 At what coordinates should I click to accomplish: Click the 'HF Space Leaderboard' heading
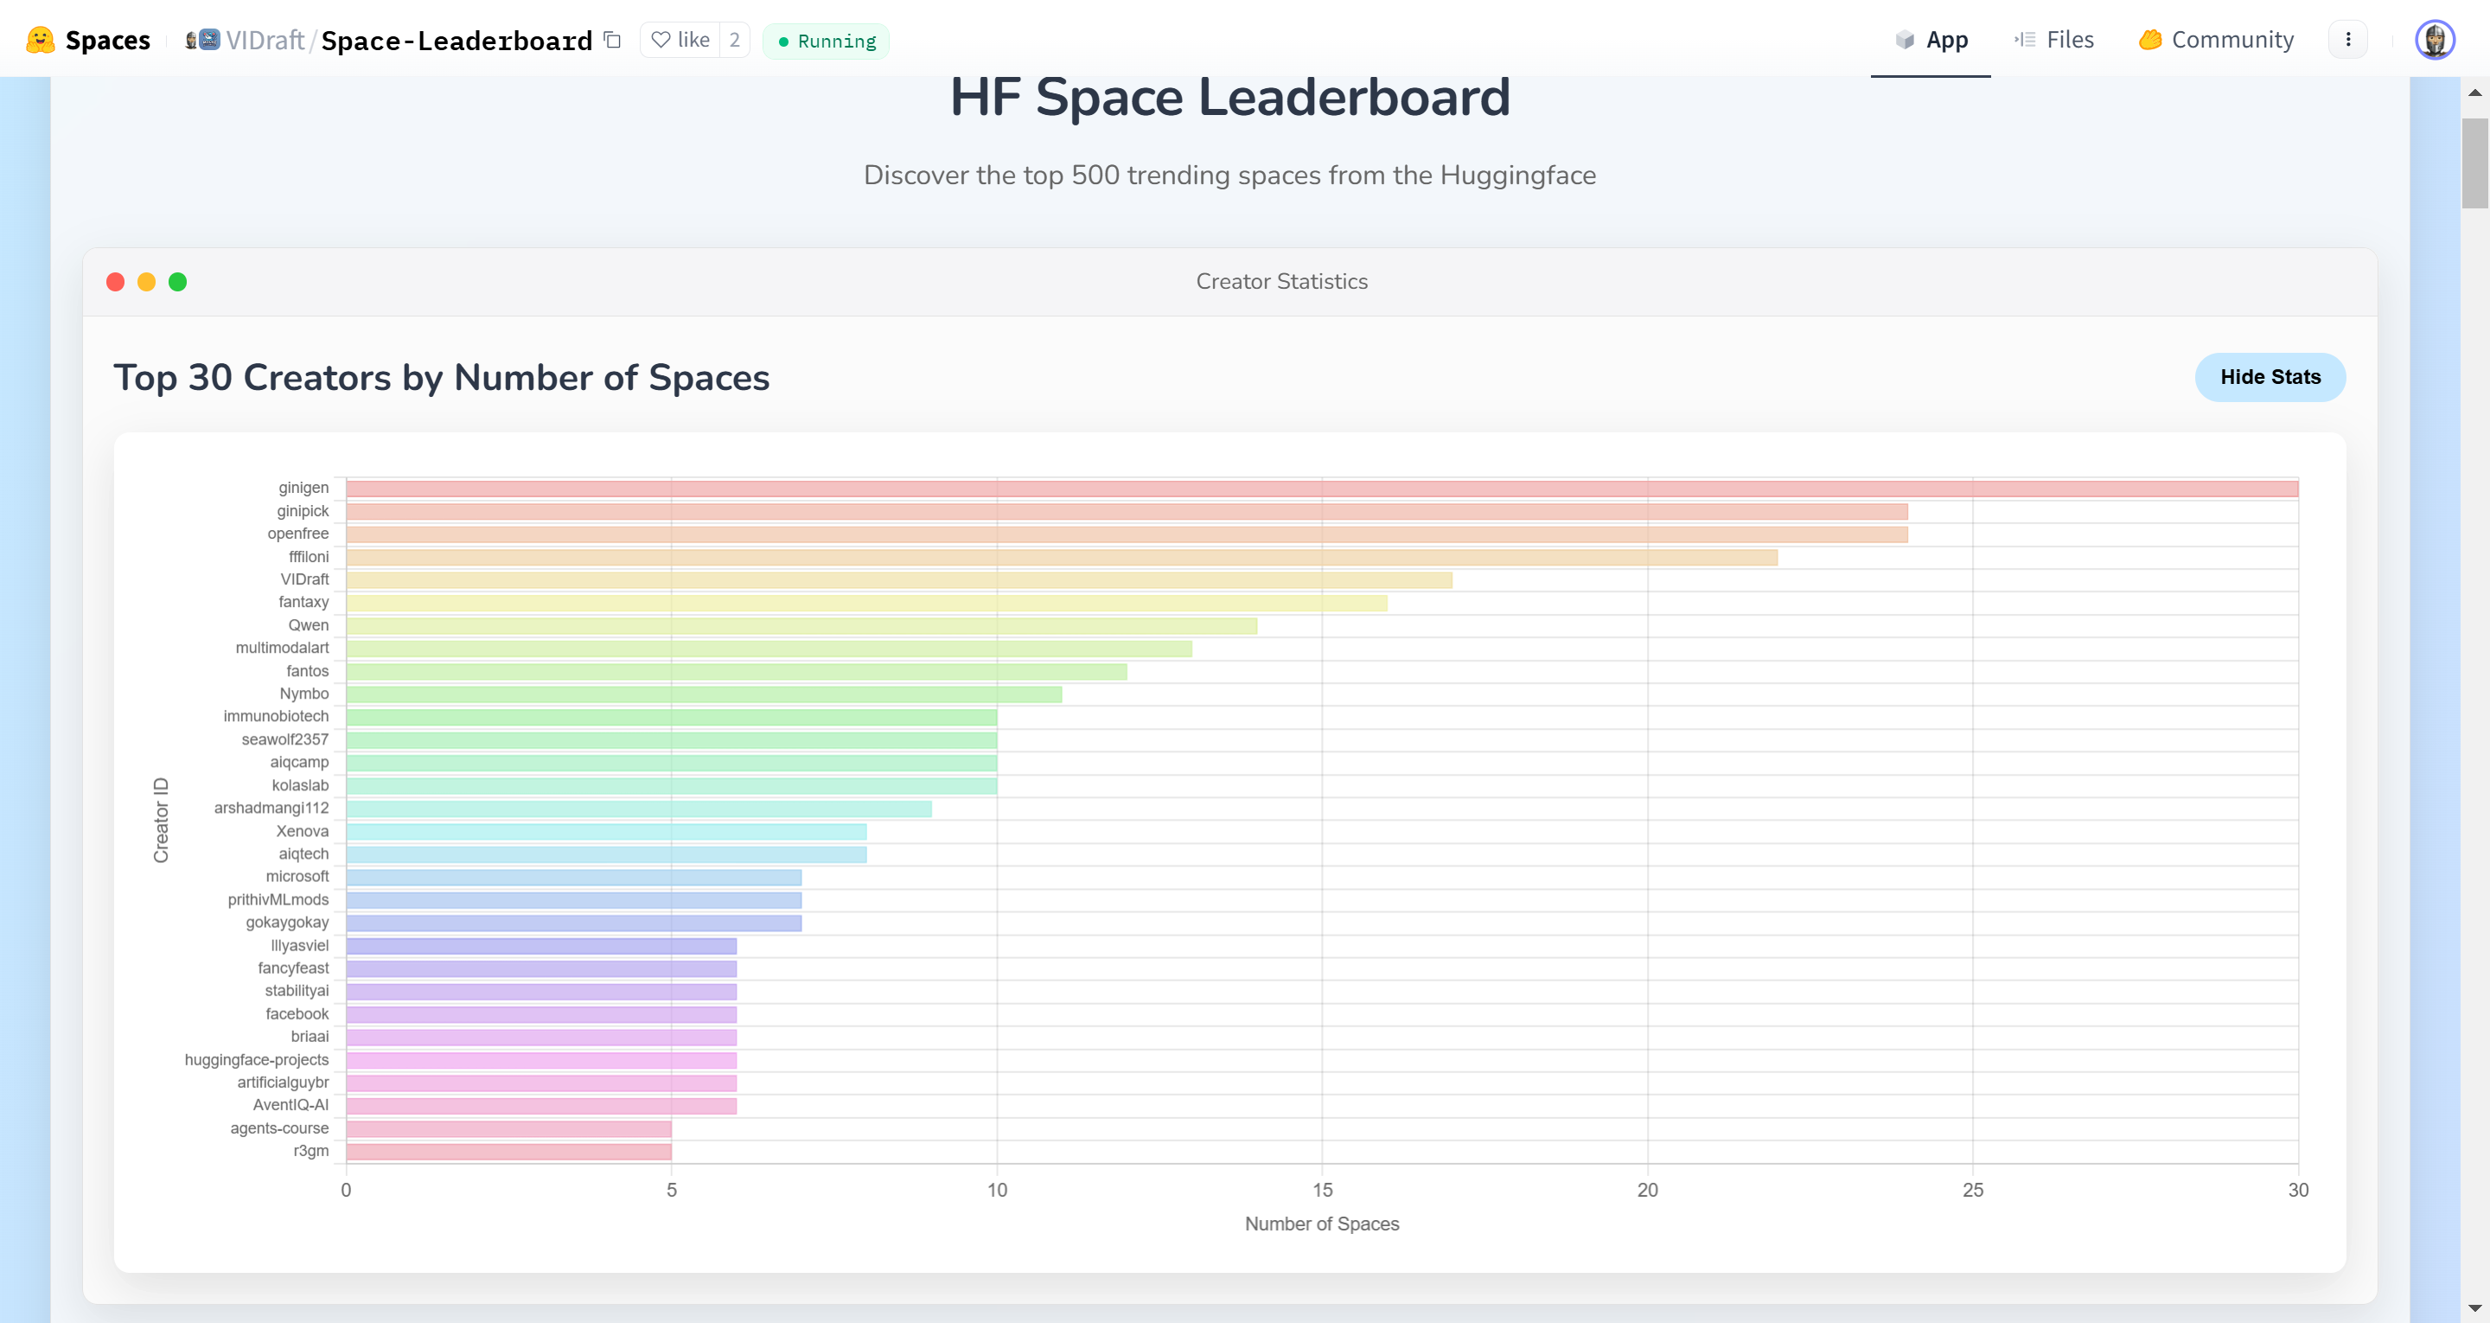coord(1229,97)
